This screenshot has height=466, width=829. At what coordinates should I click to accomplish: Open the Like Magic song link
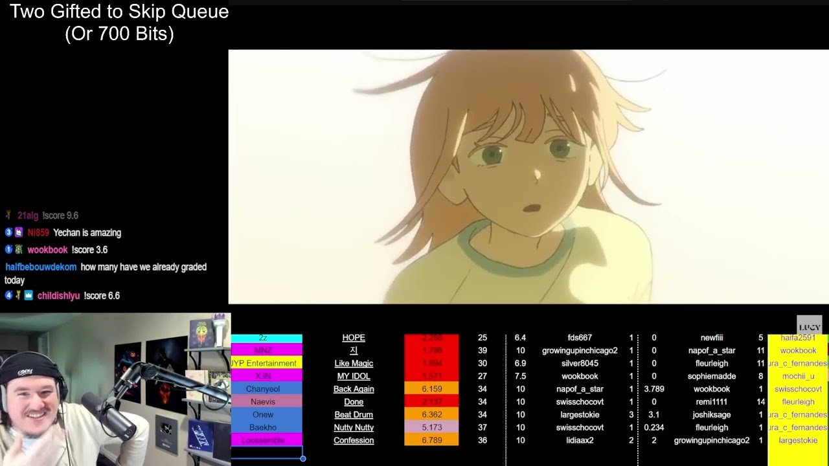354,363
